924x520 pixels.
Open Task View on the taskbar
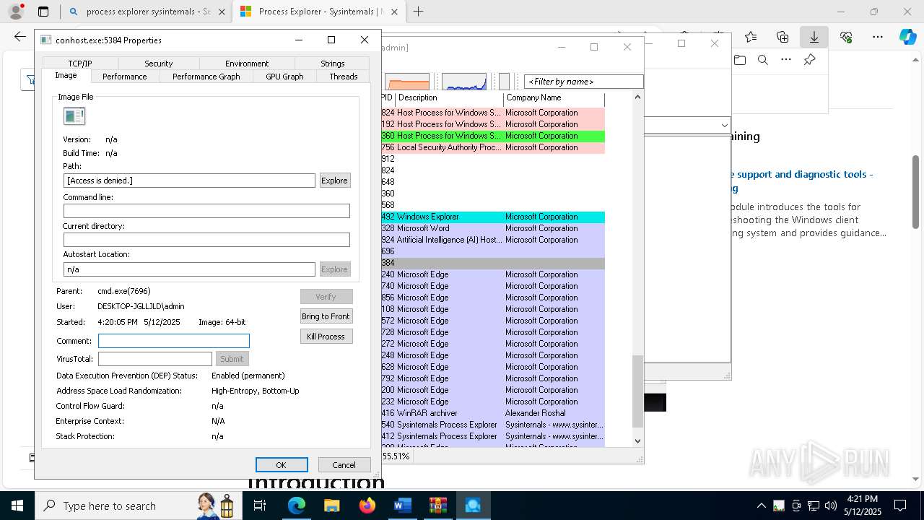click(260, 506)
